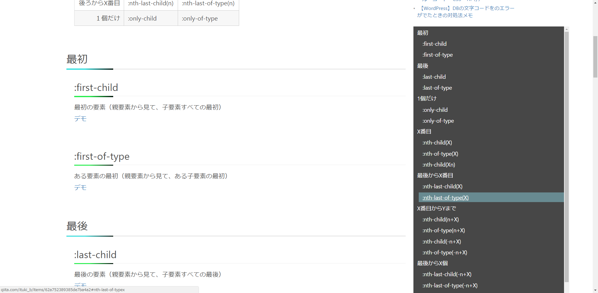This screenshot has height=293, width=598.
Task: Open the デモ link under :first-of-type
Action: pyautogui.click(x=80, y=187)
